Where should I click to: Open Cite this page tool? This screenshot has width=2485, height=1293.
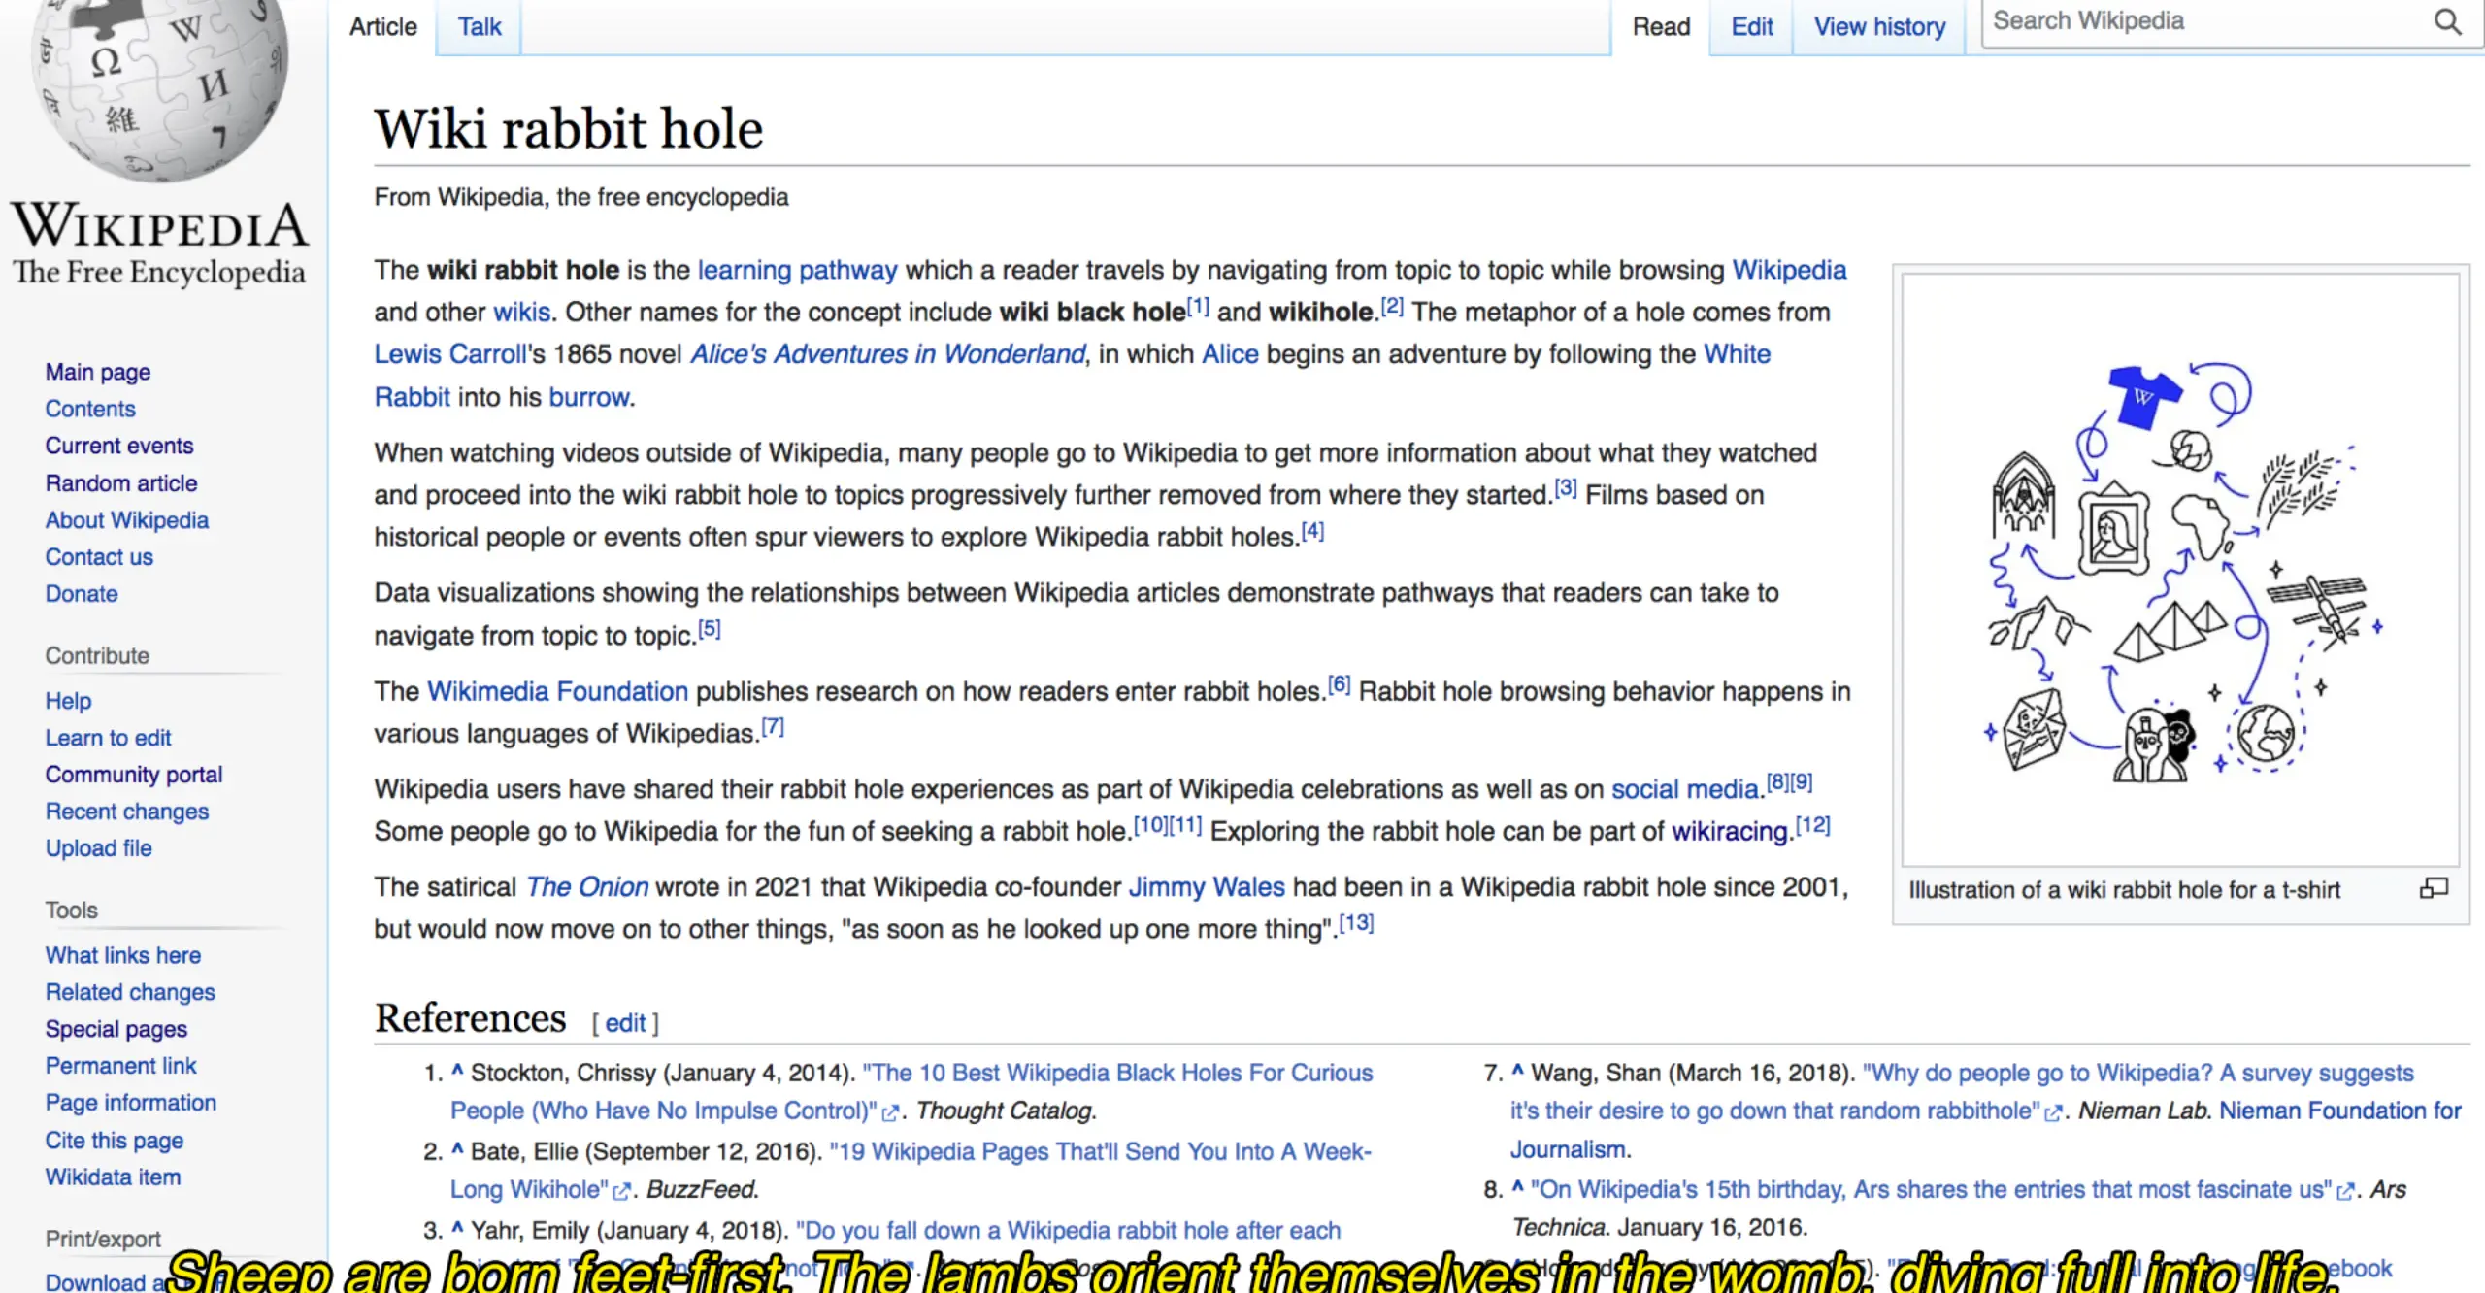(115, 1140)
